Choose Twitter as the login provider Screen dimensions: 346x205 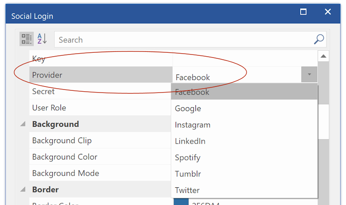pyautogui.click(x=244, y=190)
